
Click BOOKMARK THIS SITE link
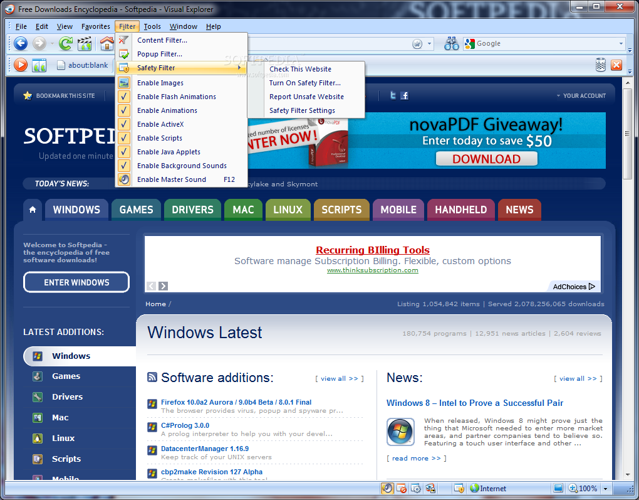(60, 95)
